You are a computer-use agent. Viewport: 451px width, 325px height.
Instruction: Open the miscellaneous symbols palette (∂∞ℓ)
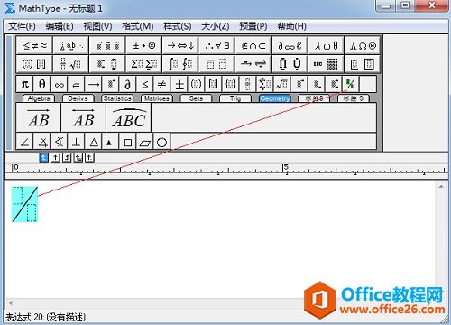coord(290,46)
